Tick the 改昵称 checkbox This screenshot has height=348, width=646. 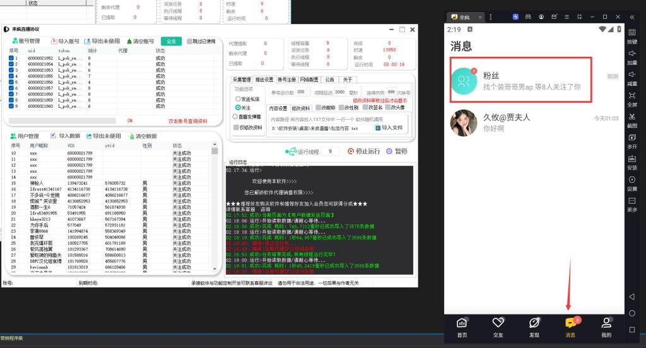tap(317, 108)
